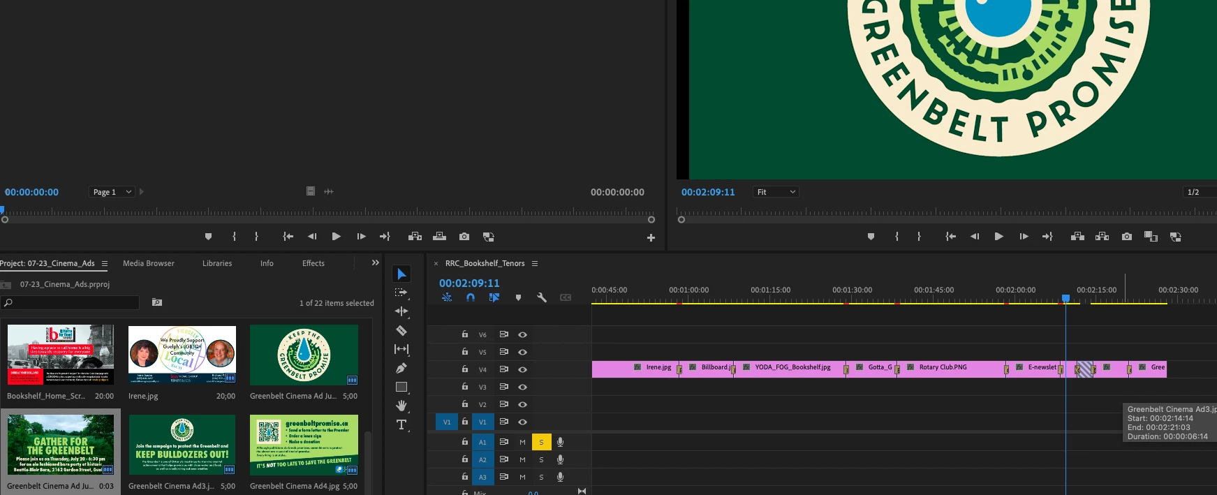Toggle V6 track output eye
The width and height of the screenshot is (1217, 495).
[x=522, y=334]
